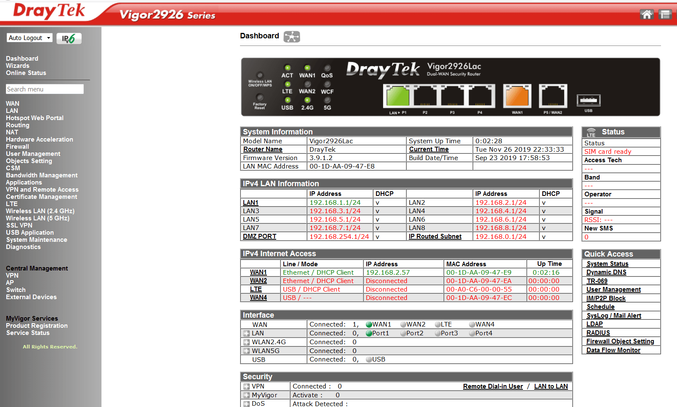Expand the DoS row in Security section
This screenshot has height=407, width=677.
click(x=246, y=404)
